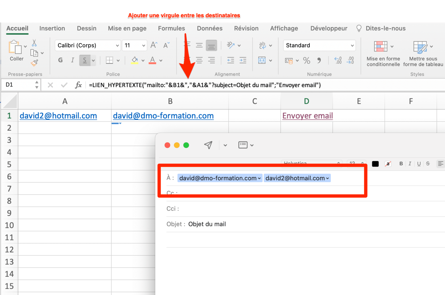Click the comma thousands separator icon
This screenshot has height=295, width=445.
pyautogui.click(x=319, y=60)
